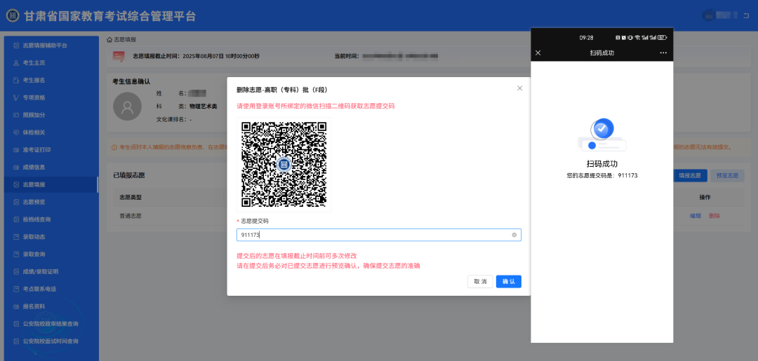Open 公安院校政审结果查询 in the sidebar
Image resolution: width=758 pixels, height=361 pixels.
click(51, 323)
